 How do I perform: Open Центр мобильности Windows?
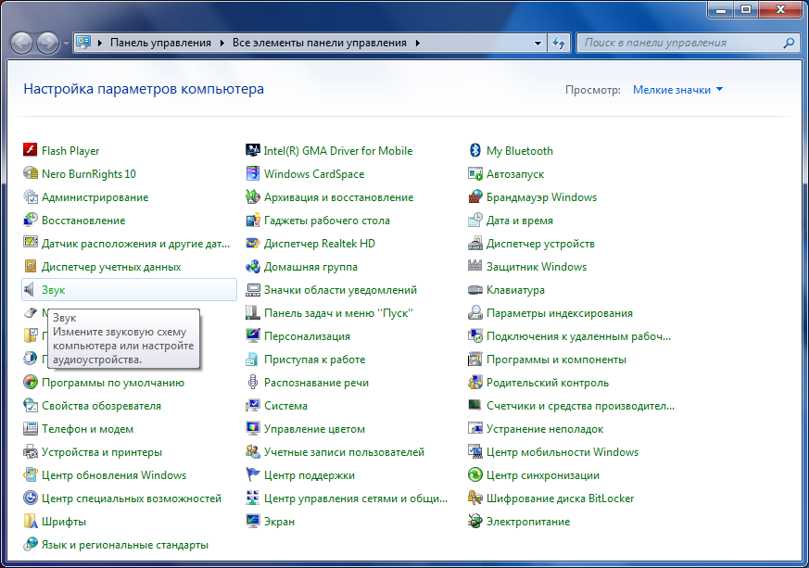point(563,452)
